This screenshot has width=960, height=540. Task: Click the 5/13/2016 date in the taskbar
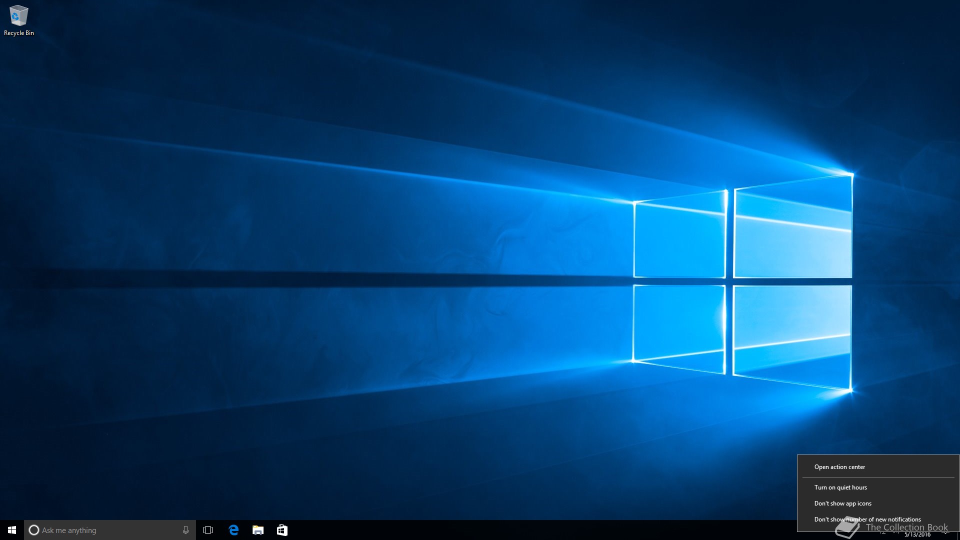(x=917, y=535)
